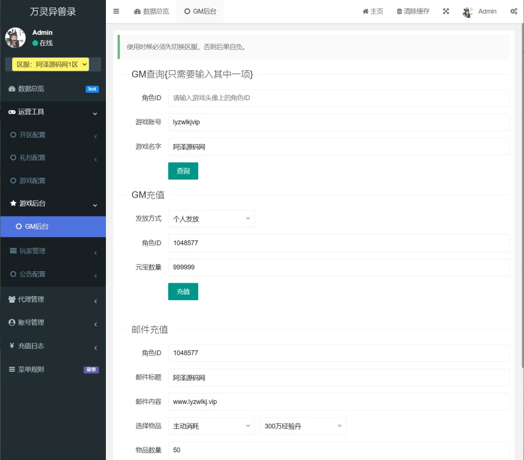
Task: Expand the 账号管理 menu arrow
Action: tap(96, 324)
